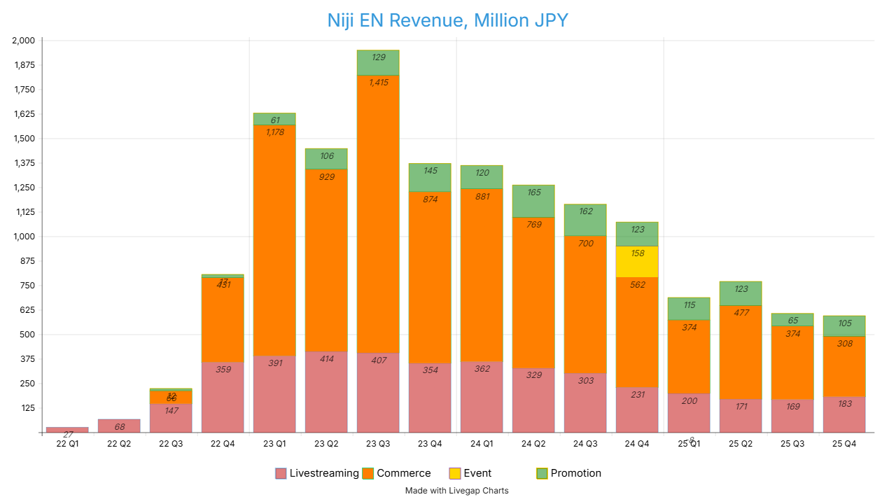Select the 25 Q2 Livestreaming segment showing 171
This screenshot has width=896, height=504.
click(x=741, y=416)
